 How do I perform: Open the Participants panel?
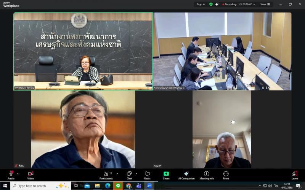[x=106, y=176]
